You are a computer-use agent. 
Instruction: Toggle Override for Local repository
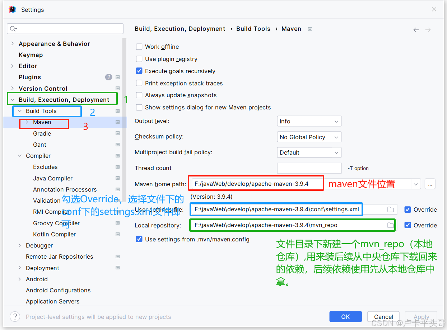(408, 225)
